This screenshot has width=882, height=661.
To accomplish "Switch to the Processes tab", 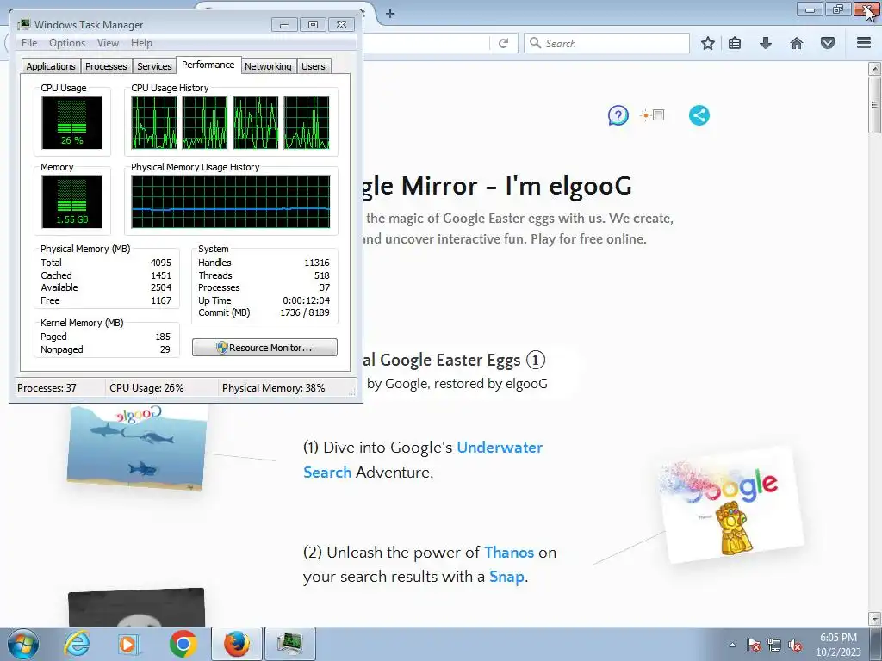I will tap(106, 66).
